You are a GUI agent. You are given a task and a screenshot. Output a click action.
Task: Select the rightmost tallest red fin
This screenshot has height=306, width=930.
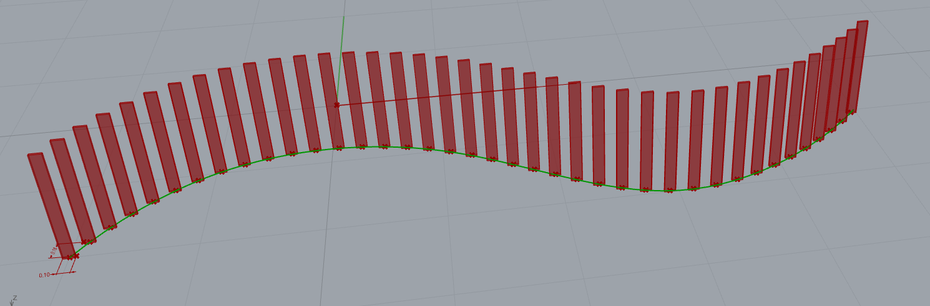tap(858, 66)
